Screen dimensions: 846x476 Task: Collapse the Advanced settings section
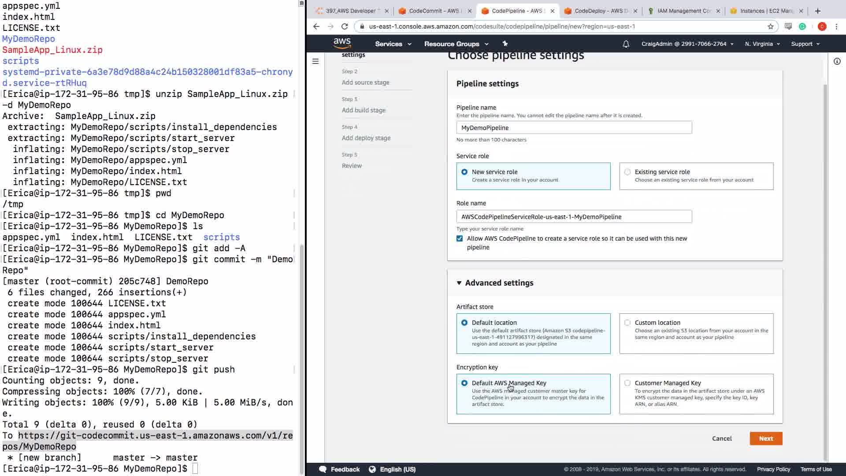(x=459, y=283)
